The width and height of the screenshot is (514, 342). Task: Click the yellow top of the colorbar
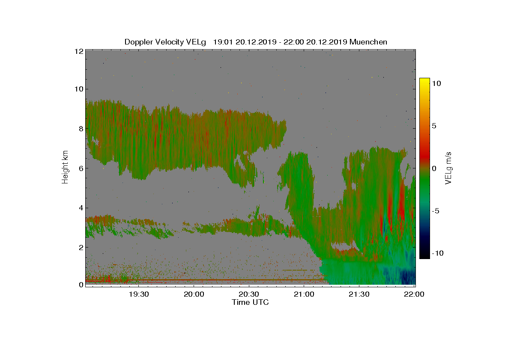coord(424,80)
